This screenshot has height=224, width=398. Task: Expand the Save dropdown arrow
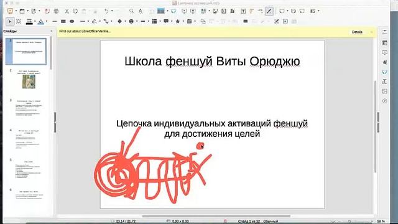[39, 11]
